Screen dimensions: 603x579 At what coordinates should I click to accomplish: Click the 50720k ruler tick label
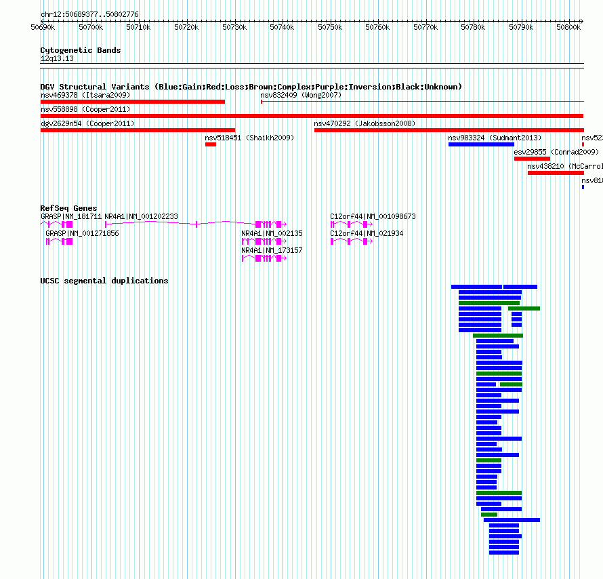tap(186, 27)
